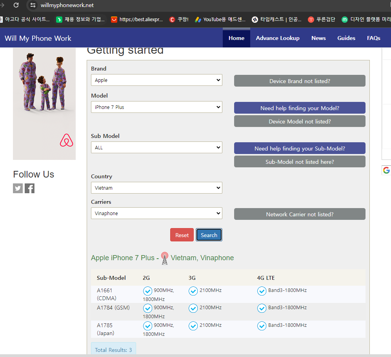Click Need help finding your Sub-Model button
This screenshot has width=391, height=357.
(300, 148)
